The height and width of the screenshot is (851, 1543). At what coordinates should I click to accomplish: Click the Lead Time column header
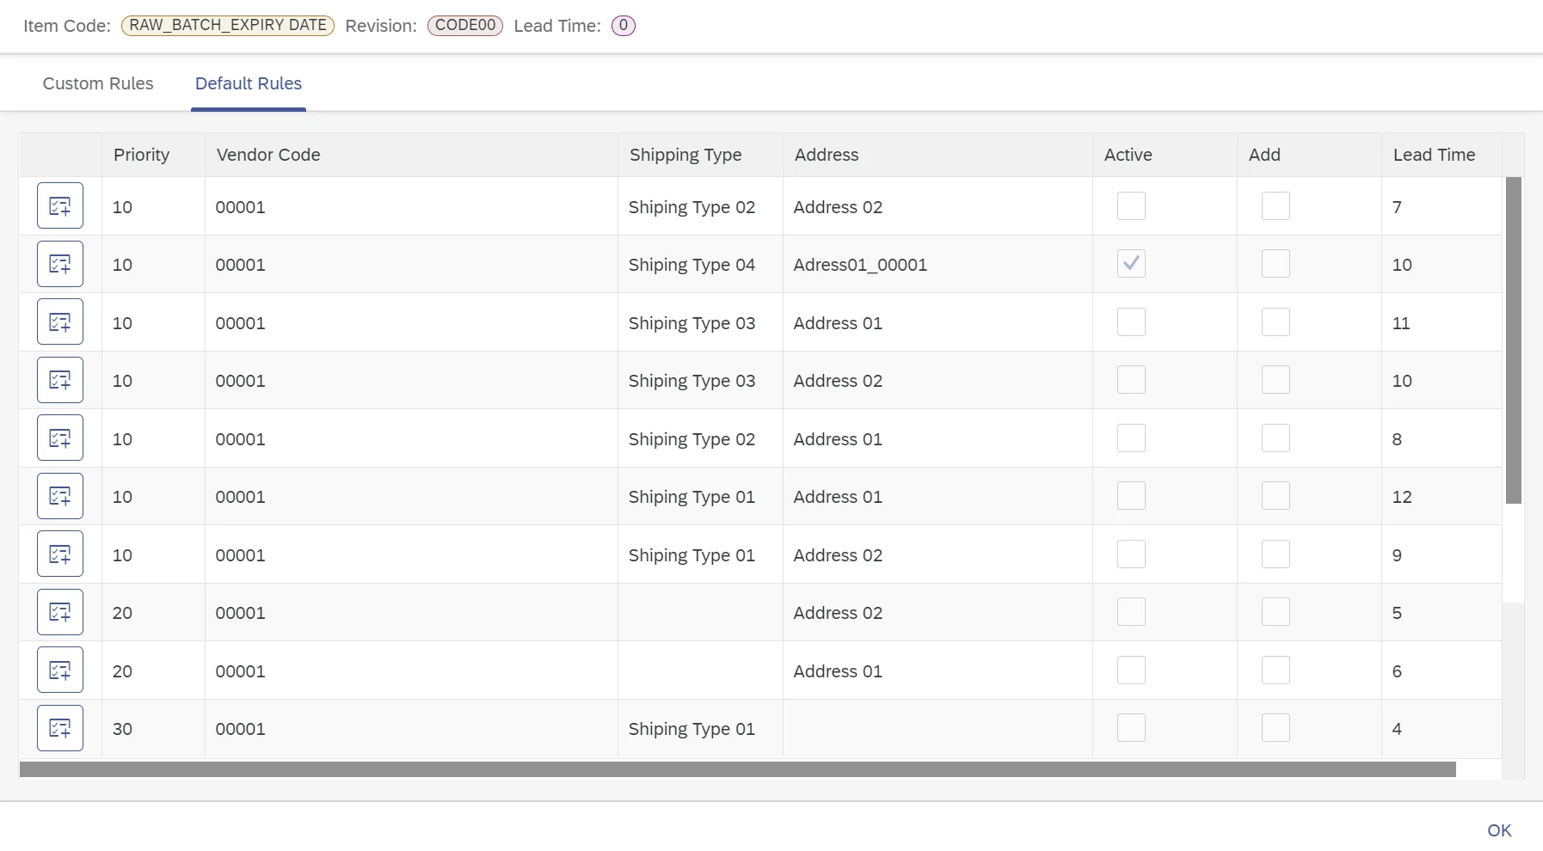pyautogui.click(x=1434, y=155)
